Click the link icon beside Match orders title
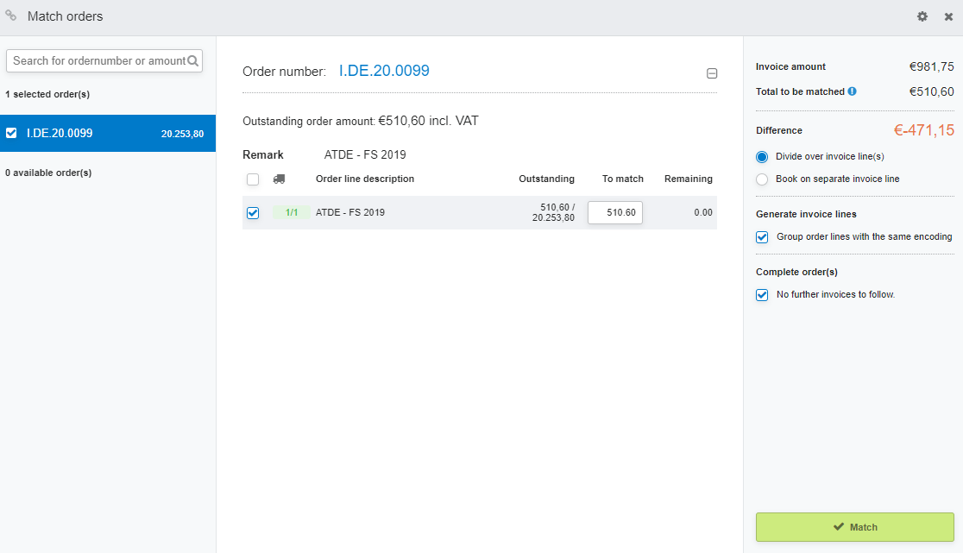 [11, 16]
